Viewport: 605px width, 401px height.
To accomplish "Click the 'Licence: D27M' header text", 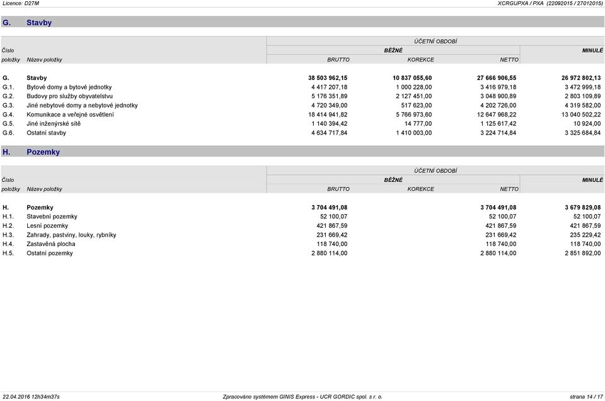I will 21,3.
